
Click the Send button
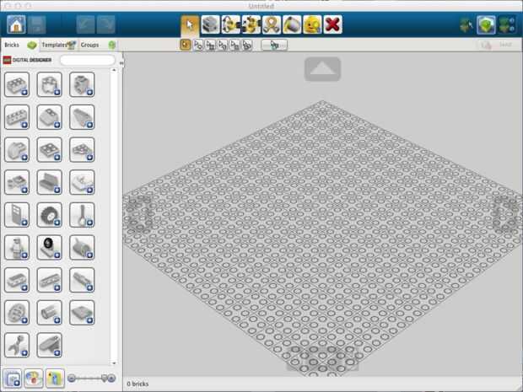498,45
